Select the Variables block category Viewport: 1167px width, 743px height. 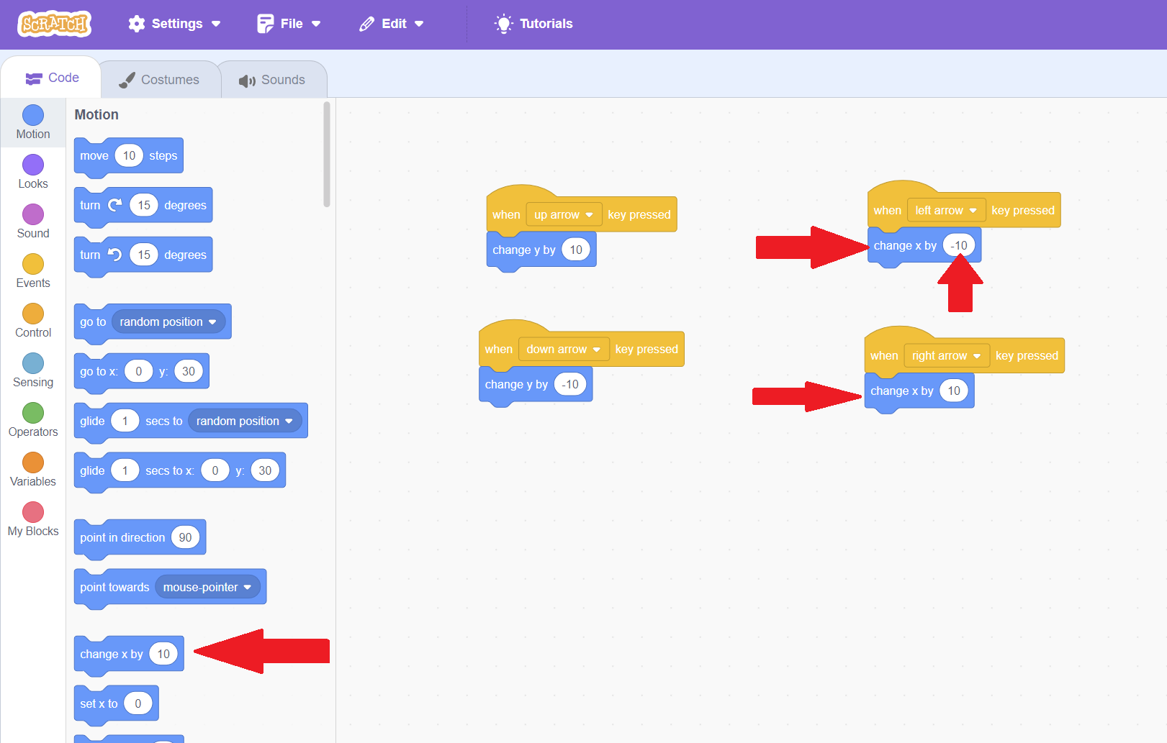pyautogui.click(x=33, y=470)
